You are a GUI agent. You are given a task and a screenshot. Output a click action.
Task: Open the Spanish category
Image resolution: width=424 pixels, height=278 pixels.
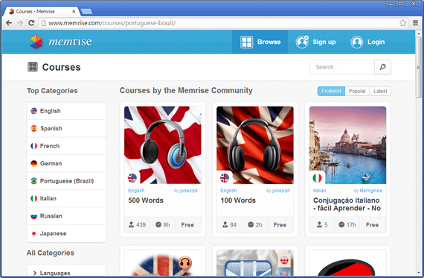(66, 128)
